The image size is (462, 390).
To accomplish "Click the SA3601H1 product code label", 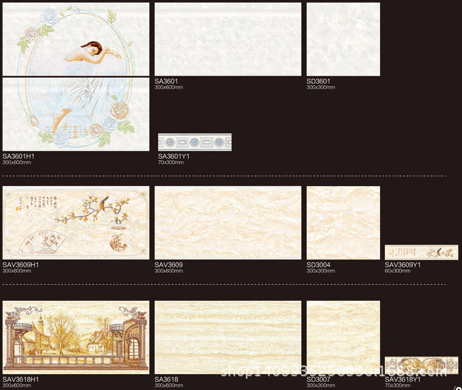I will (x=18, y=156).
